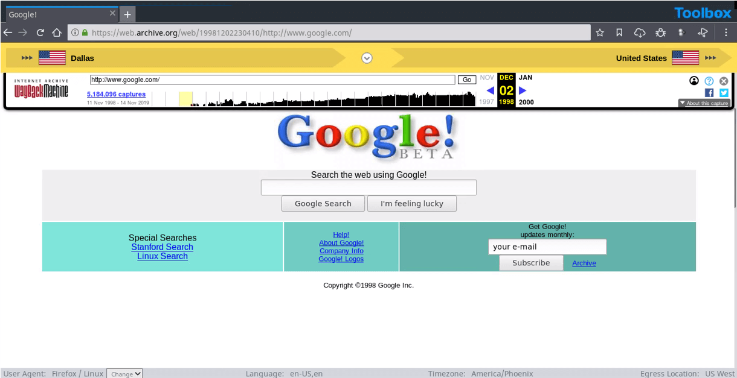Open the Archive link
Screen dimensions: 737x378
(584, 263)
